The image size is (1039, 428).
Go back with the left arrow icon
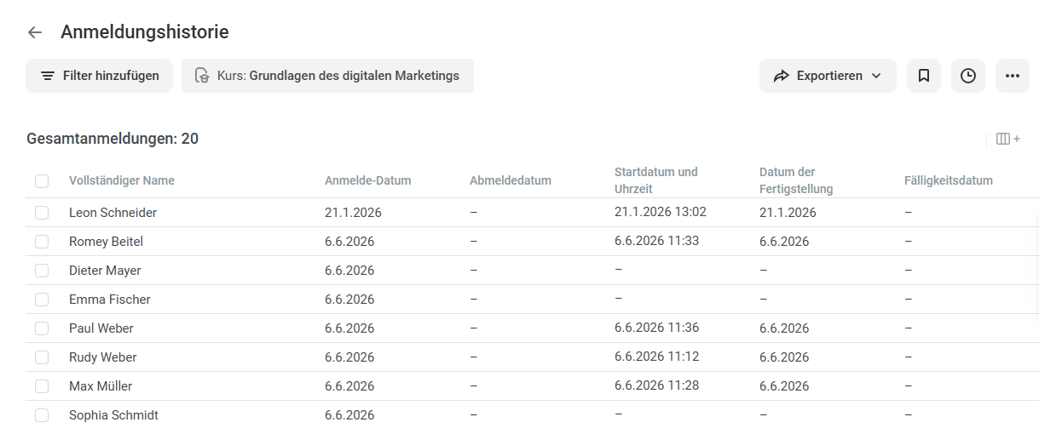pos(35,32)
